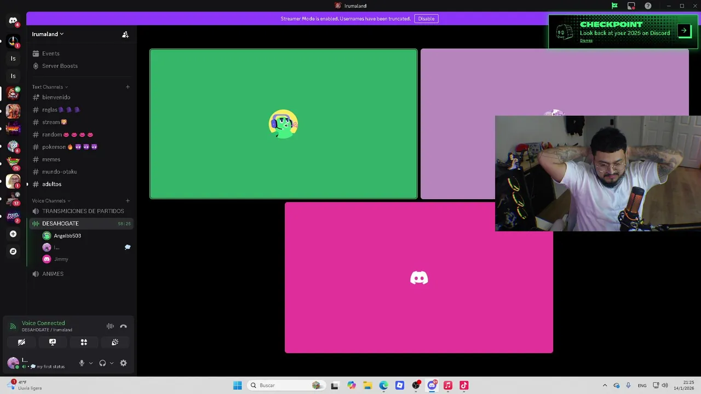Open the mundo-otaku channel
Screen dimensions: 701x394
[x=81, y=172]
